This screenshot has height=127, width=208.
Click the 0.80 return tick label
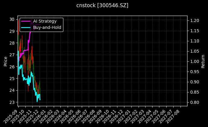[x=194, y=102]
